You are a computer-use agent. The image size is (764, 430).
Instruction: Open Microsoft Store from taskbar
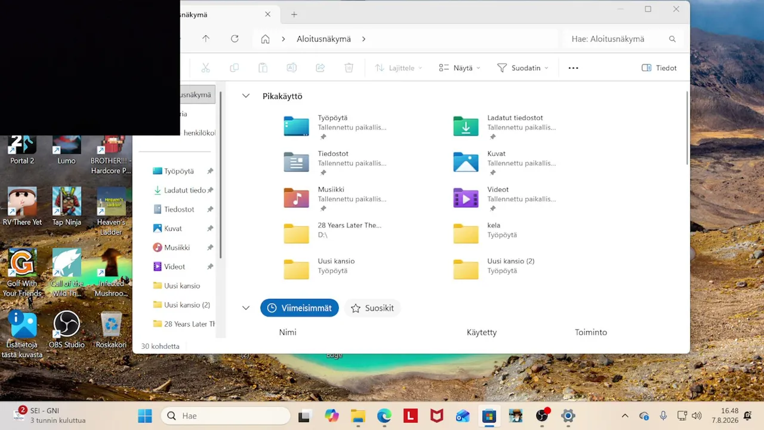[489, 416]
